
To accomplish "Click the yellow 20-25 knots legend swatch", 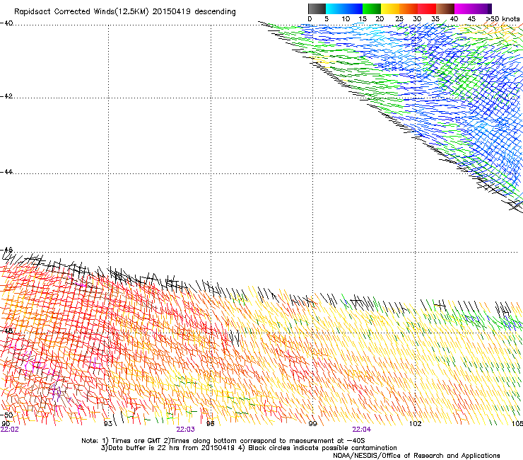I will tap(390, 8).
